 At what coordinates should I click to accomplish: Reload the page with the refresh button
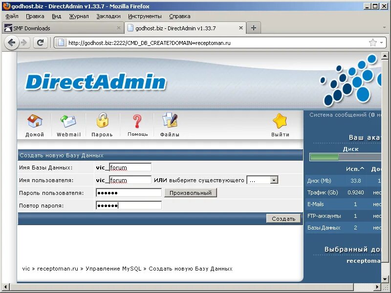click(40, 43)
